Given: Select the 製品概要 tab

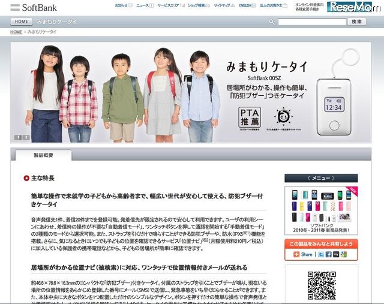Looking at the screenshot, I should click(x=43, y=155).
